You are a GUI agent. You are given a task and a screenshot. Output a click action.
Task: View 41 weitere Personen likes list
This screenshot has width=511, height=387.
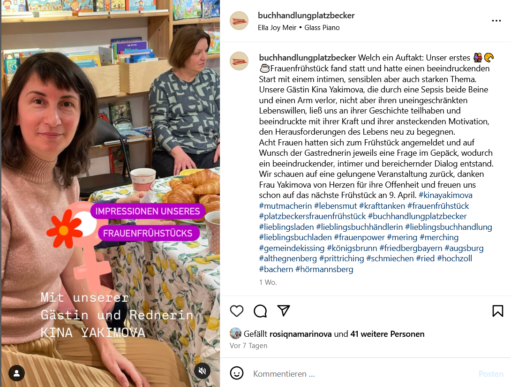387,334
